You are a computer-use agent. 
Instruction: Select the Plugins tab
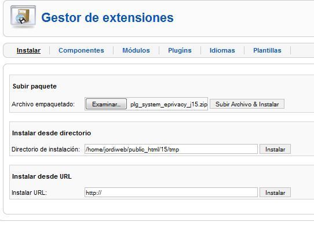click(x=180, y=50)
